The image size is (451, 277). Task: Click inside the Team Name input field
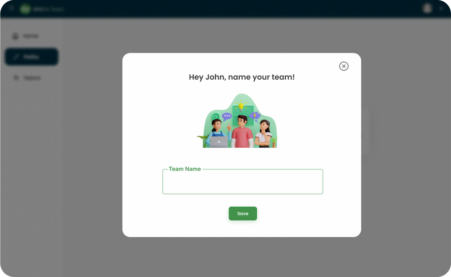[x=243, y=181]
